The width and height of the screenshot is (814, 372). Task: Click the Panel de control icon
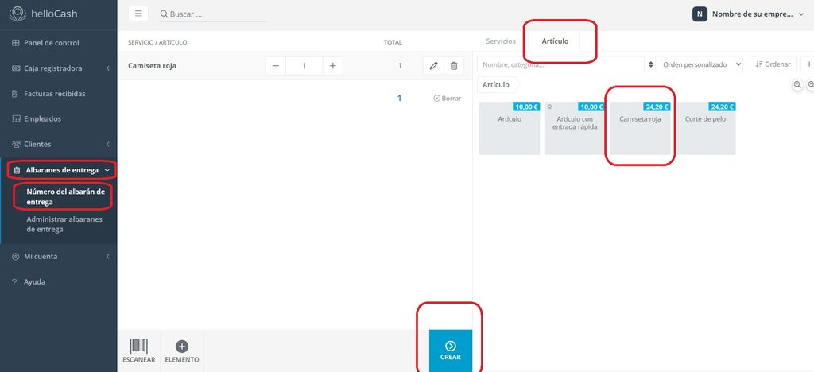coord(16,43)
